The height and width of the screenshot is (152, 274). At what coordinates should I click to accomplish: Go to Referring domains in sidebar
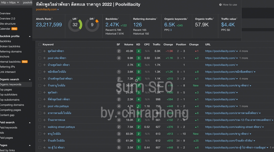pos(11,52)
